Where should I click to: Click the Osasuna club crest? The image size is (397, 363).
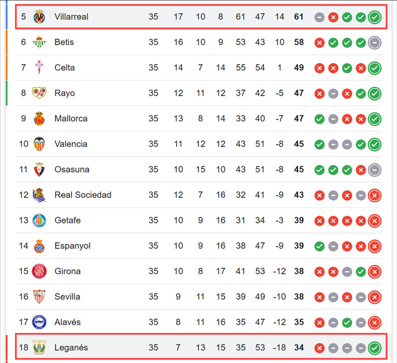point(39,170)
